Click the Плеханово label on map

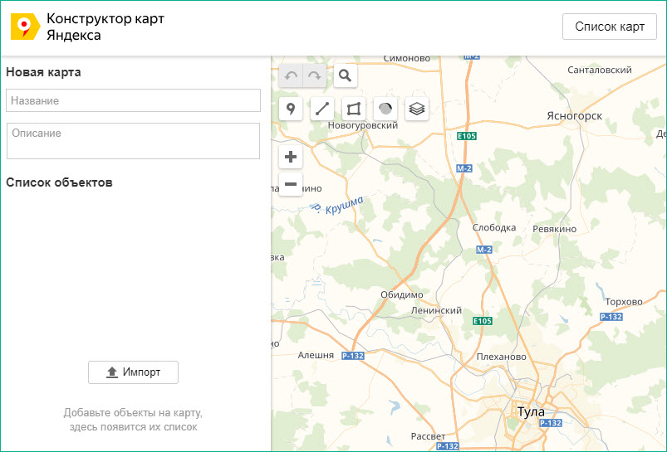tap(501, 357)
